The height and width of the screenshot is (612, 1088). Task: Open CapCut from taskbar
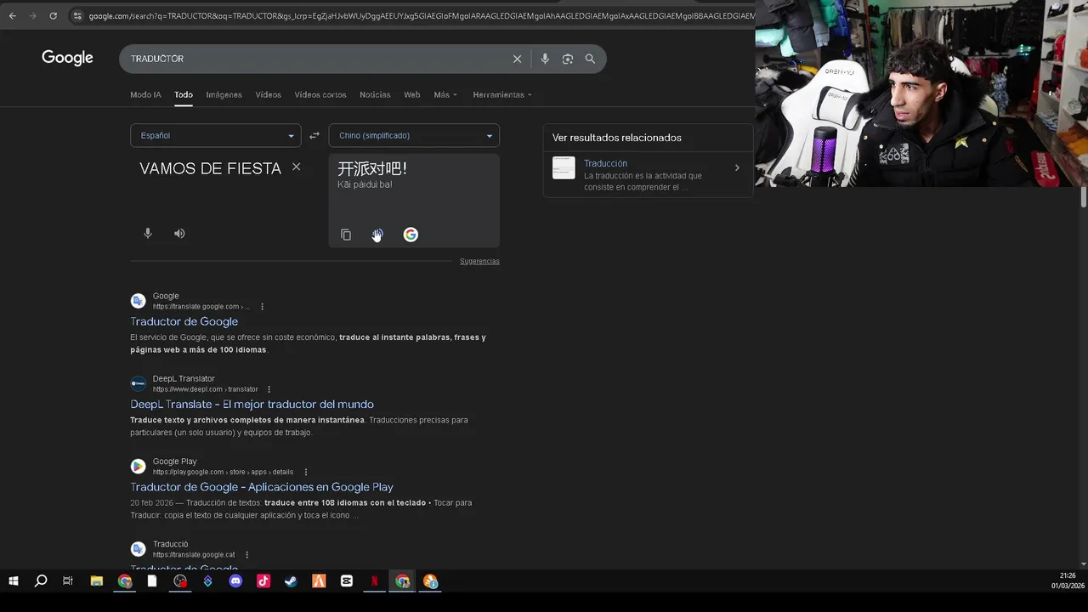(346, 581)
